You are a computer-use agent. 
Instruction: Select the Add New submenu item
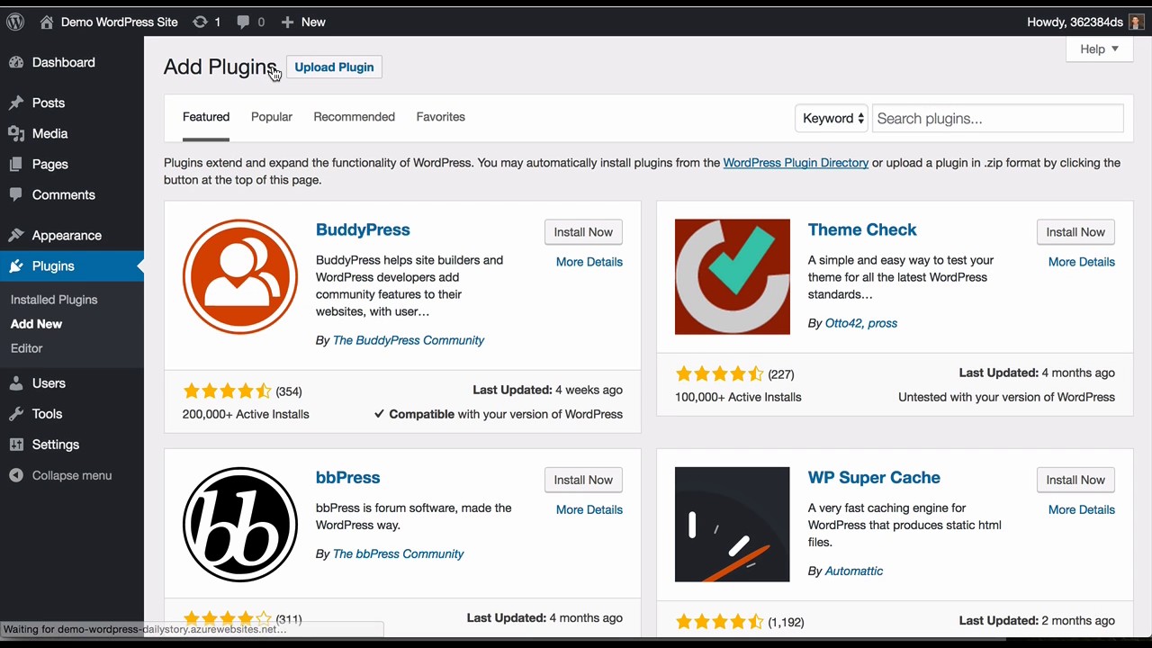(36, 324)
